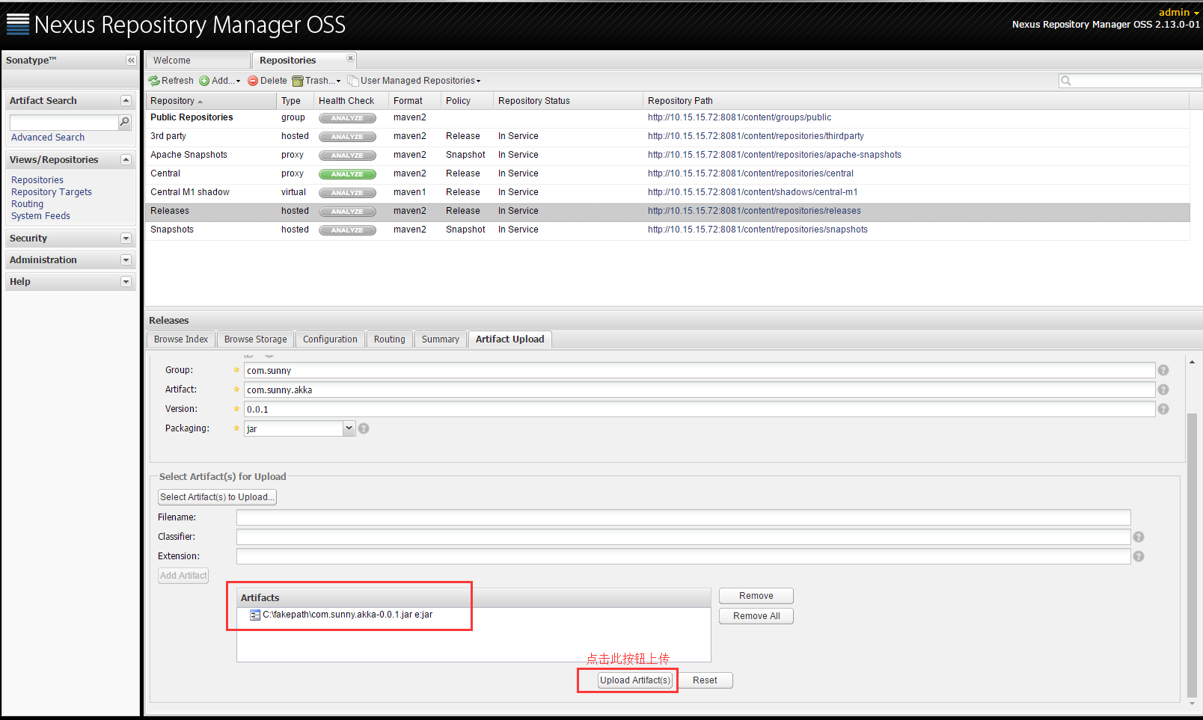Expand the Security panel
The height and width of the screenshot is (720, 1203).
126,239
